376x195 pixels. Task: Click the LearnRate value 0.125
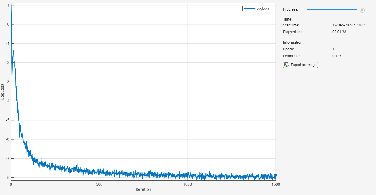tap(337, 56)
